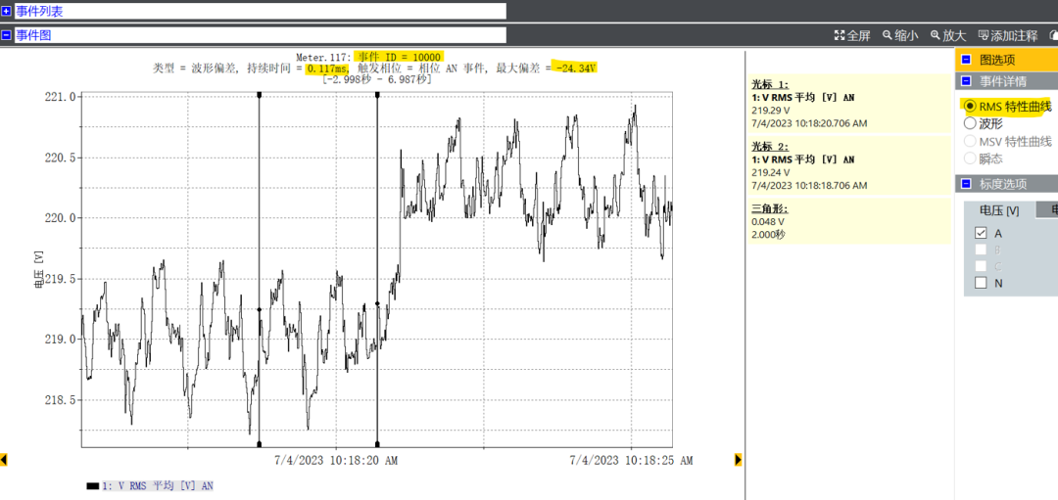Click the 光标 1 heading

(x=770, y=85)
